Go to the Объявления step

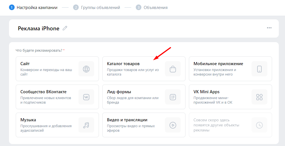(156, 8)
